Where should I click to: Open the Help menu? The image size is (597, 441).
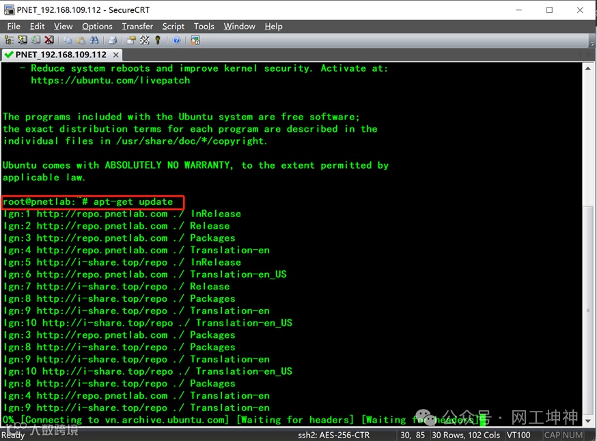[273, 26]
